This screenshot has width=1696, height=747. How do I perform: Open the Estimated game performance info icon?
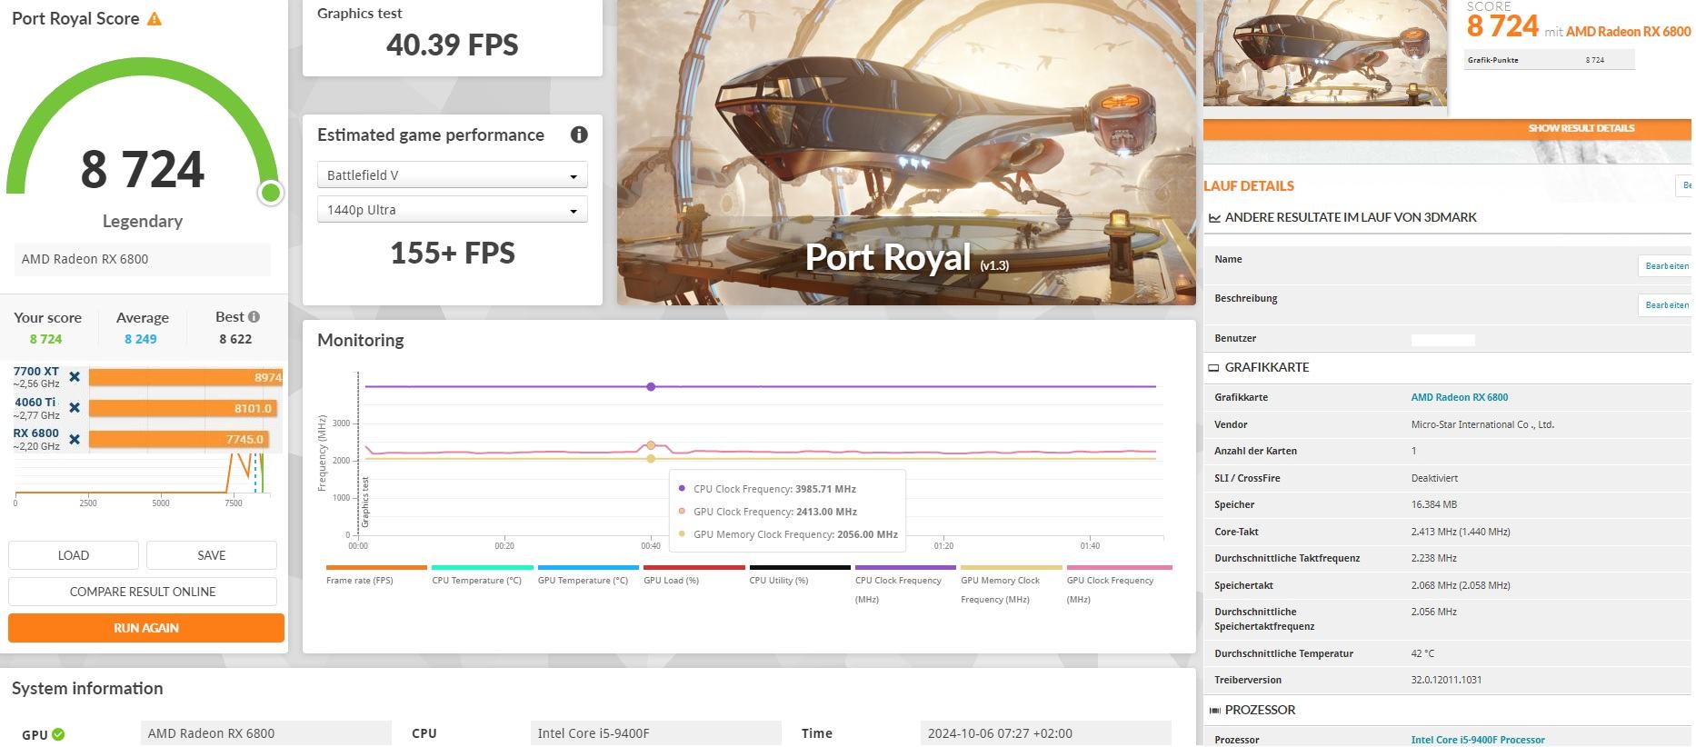(579, 134)
